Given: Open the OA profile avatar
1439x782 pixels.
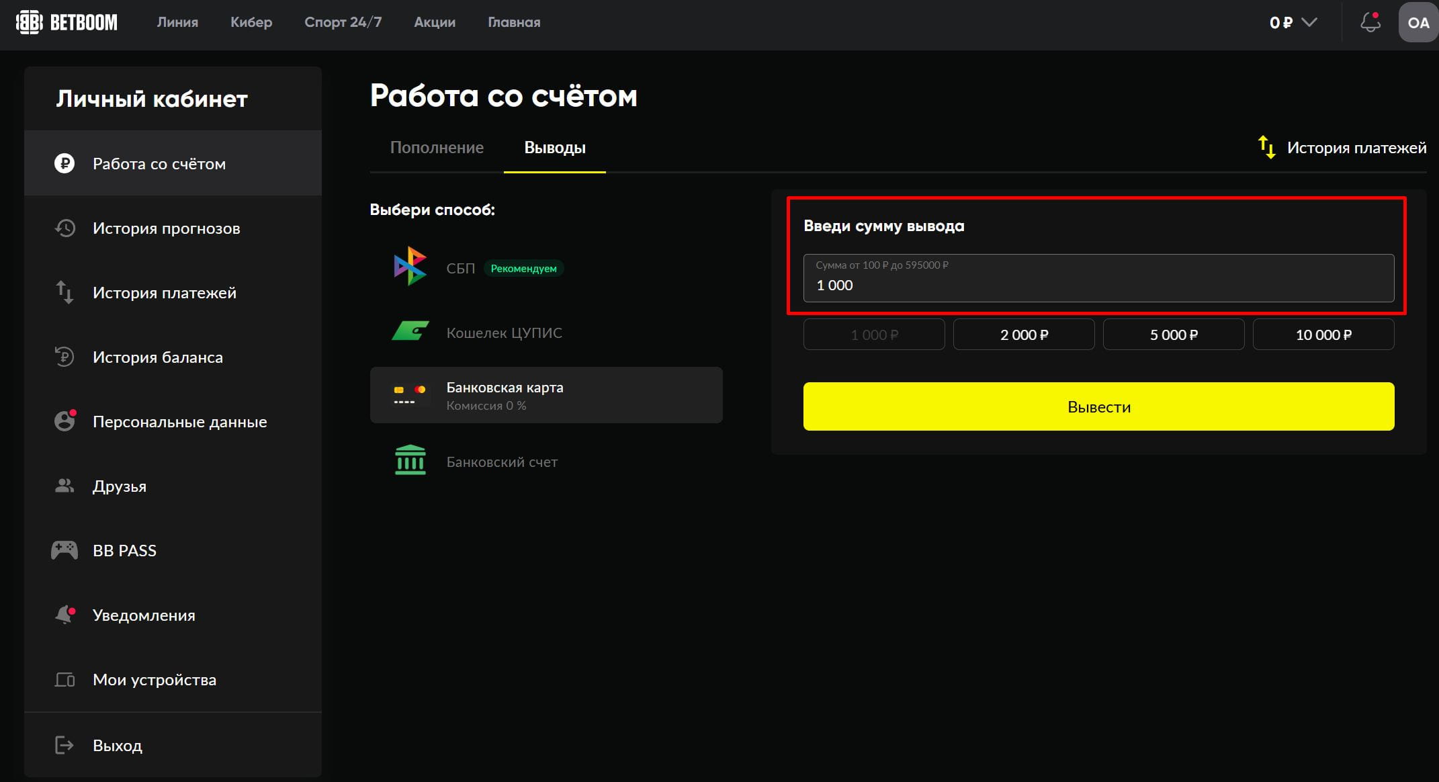Looking at the screenshot, I should tap(1418, 22).
